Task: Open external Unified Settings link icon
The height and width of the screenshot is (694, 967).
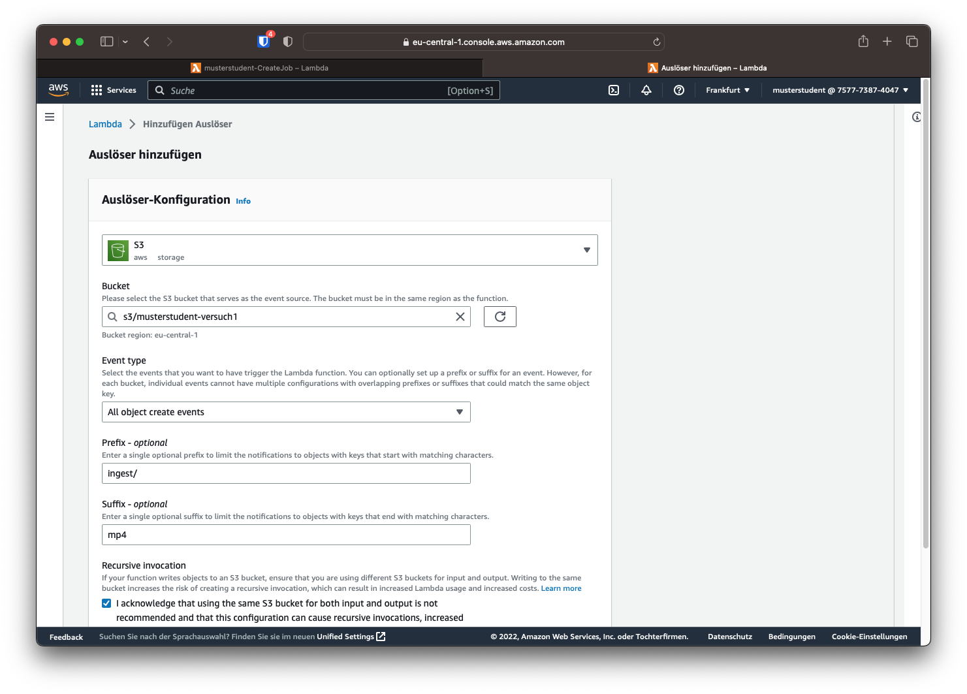Action: tap(381, 637)
